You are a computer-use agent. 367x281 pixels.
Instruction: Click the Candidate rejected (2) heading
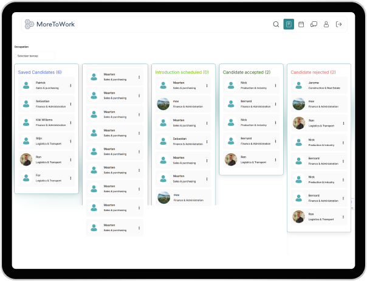[x=313, y=72]
